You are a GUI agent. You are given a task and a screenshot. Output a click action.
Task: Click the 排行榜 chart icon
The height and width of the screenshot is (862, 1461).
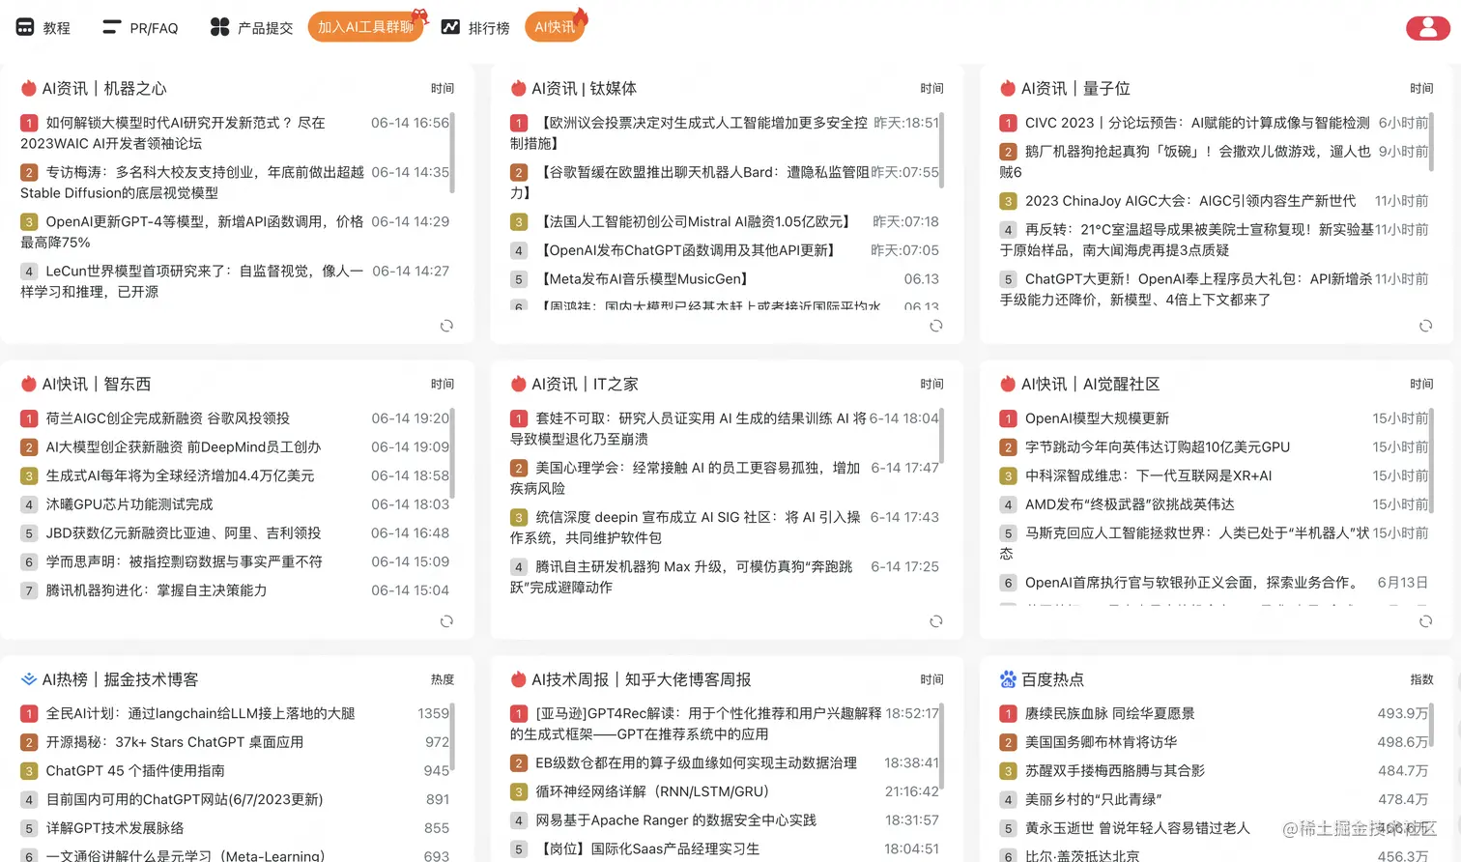(450, 27)
